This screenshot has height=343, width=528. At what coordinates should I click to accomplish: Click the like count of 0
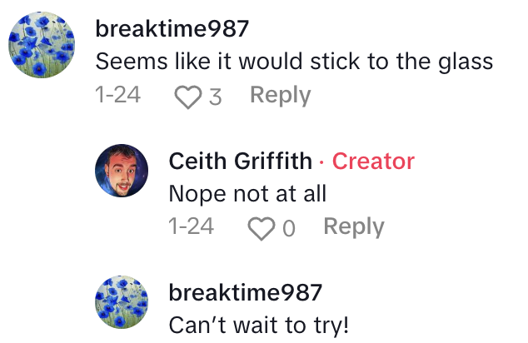coord(288,228)
